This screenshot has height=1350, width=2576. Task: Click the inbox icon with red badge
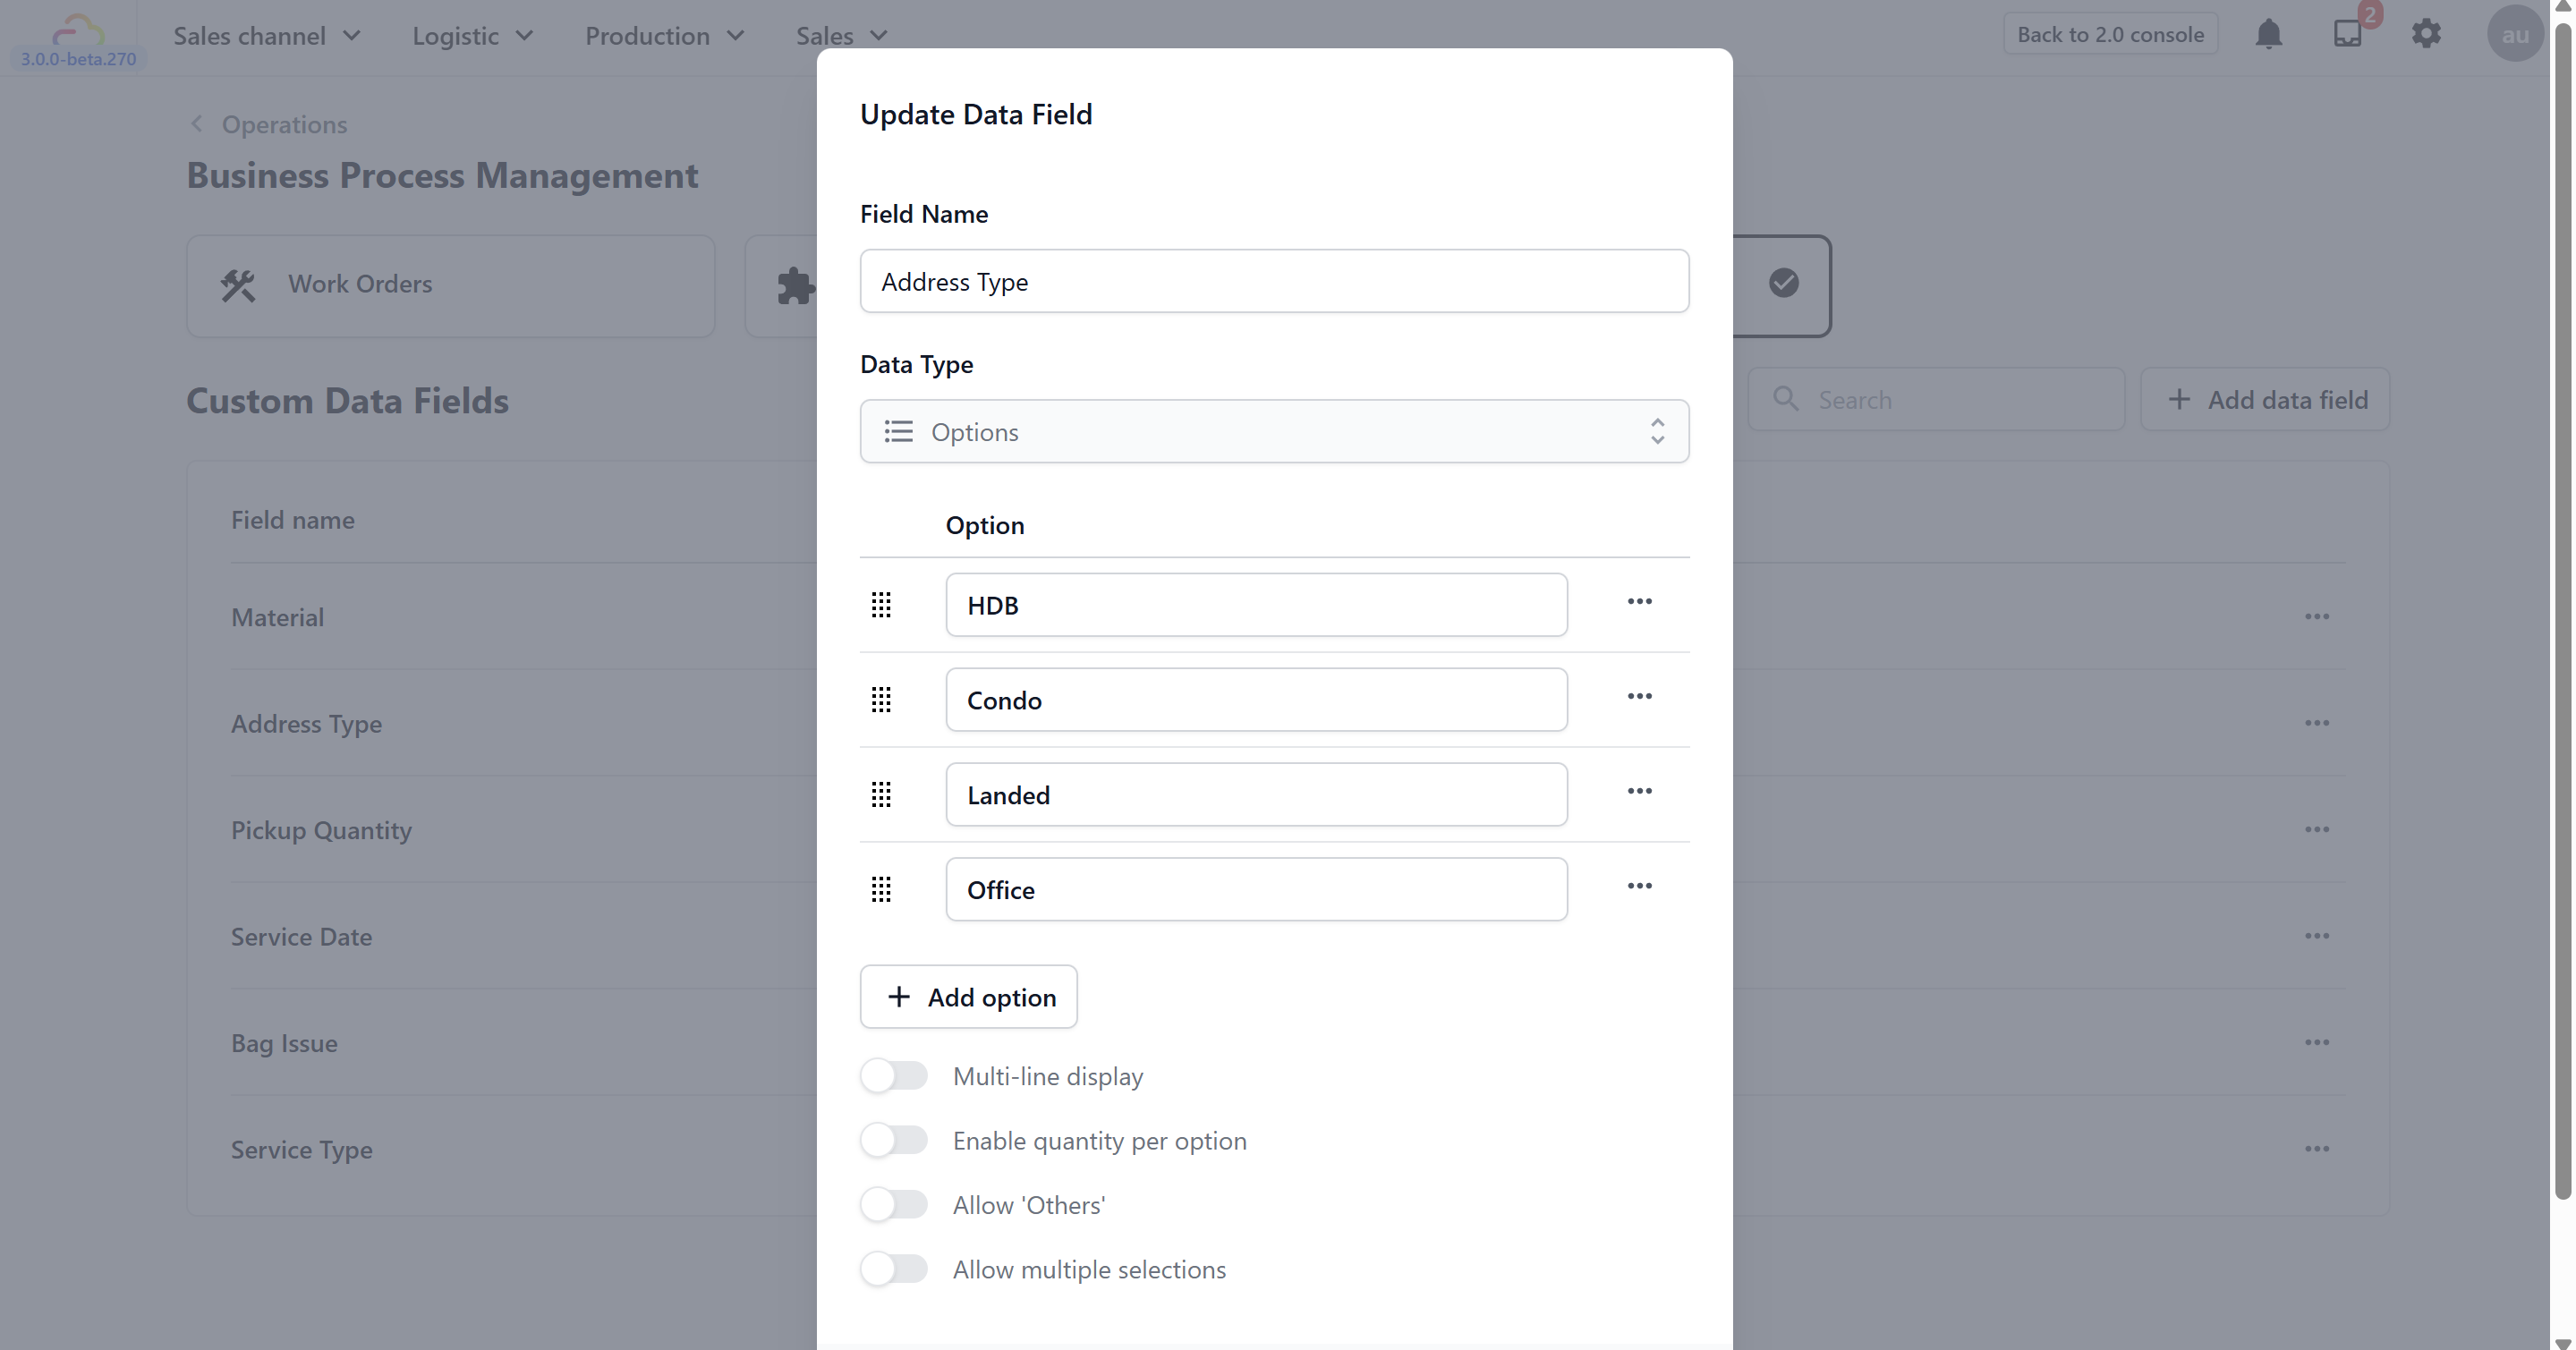tap(2348, 34)
